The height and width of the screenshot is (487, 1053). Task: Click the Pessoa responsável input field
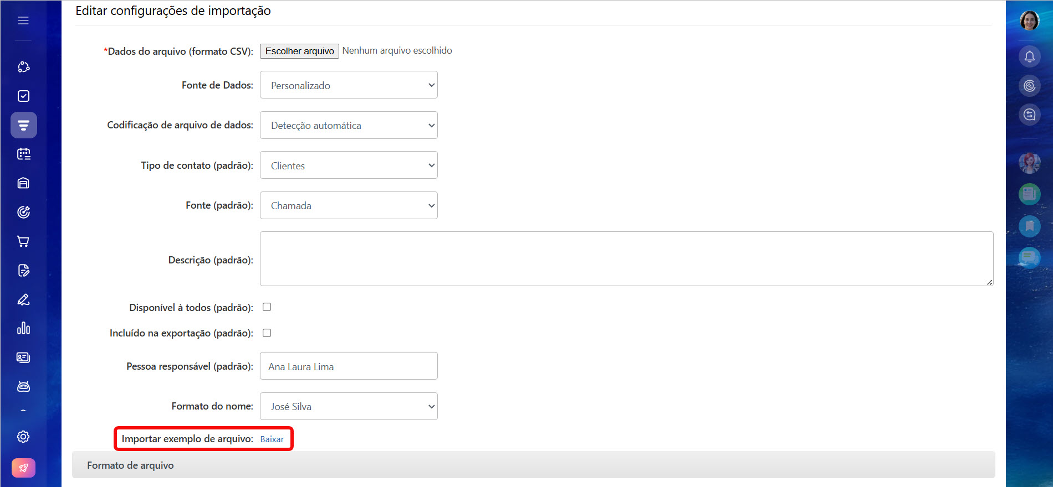(349, 366)
